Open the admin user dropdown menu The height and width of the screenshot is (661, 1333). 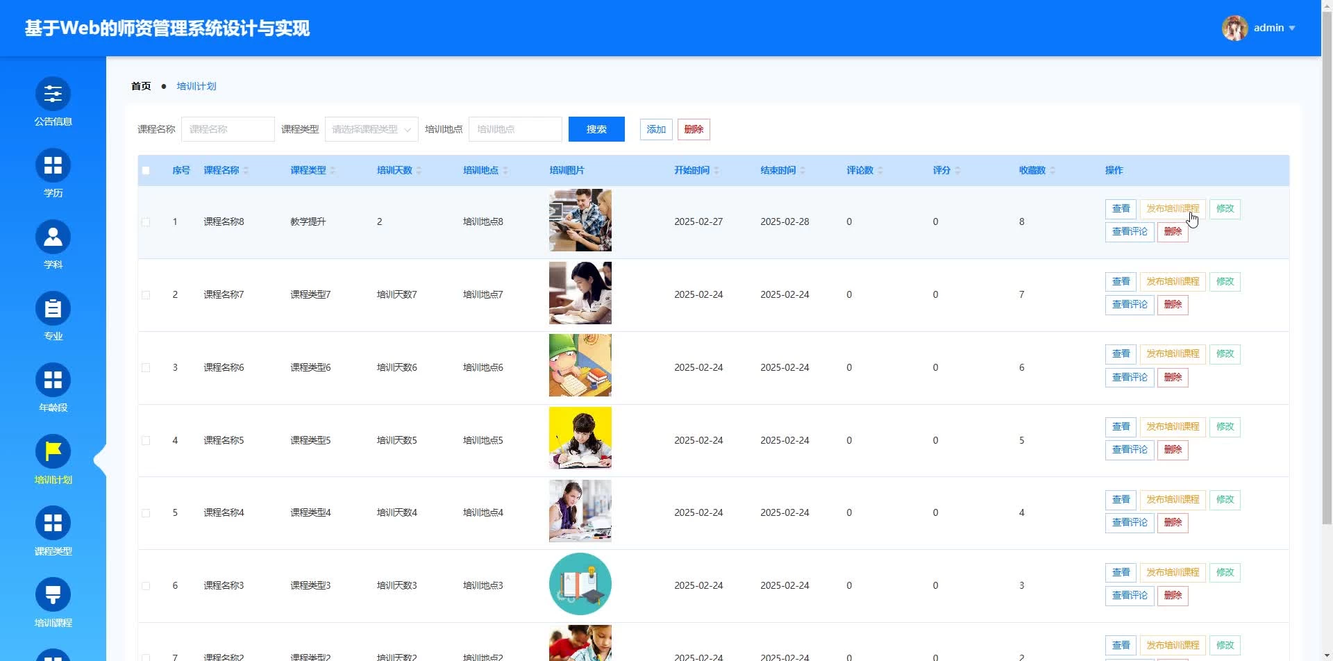point(1260,28)
